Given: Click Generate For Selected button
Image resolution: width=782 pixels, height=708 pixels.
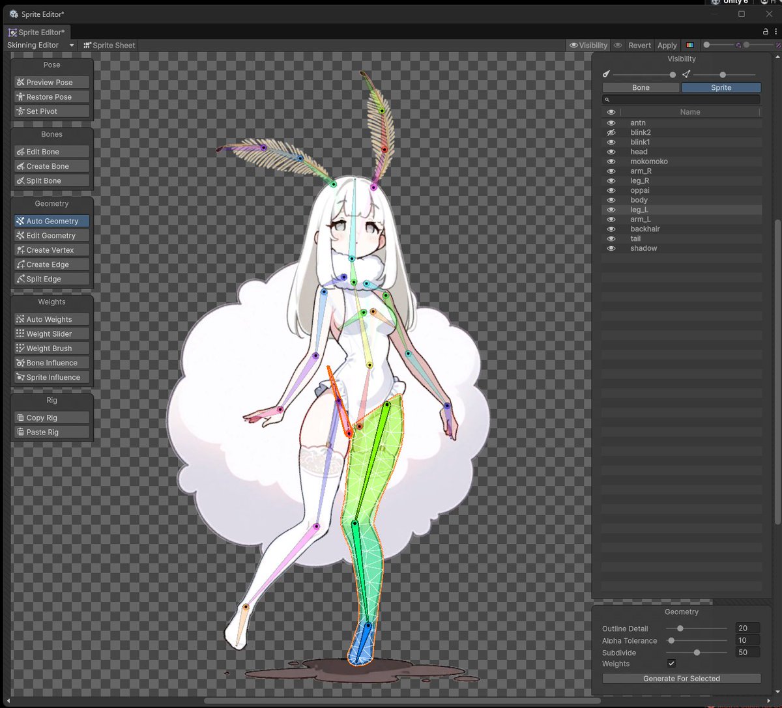Looking at the screenshot, I should 682,679.
